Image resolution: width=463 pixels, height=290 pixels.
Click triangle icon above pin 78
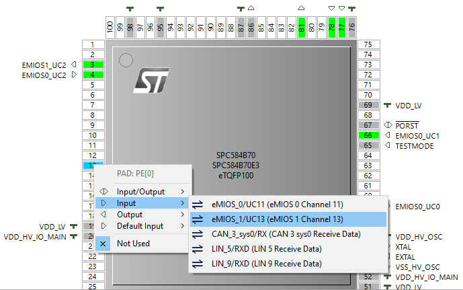click(331, 8)
